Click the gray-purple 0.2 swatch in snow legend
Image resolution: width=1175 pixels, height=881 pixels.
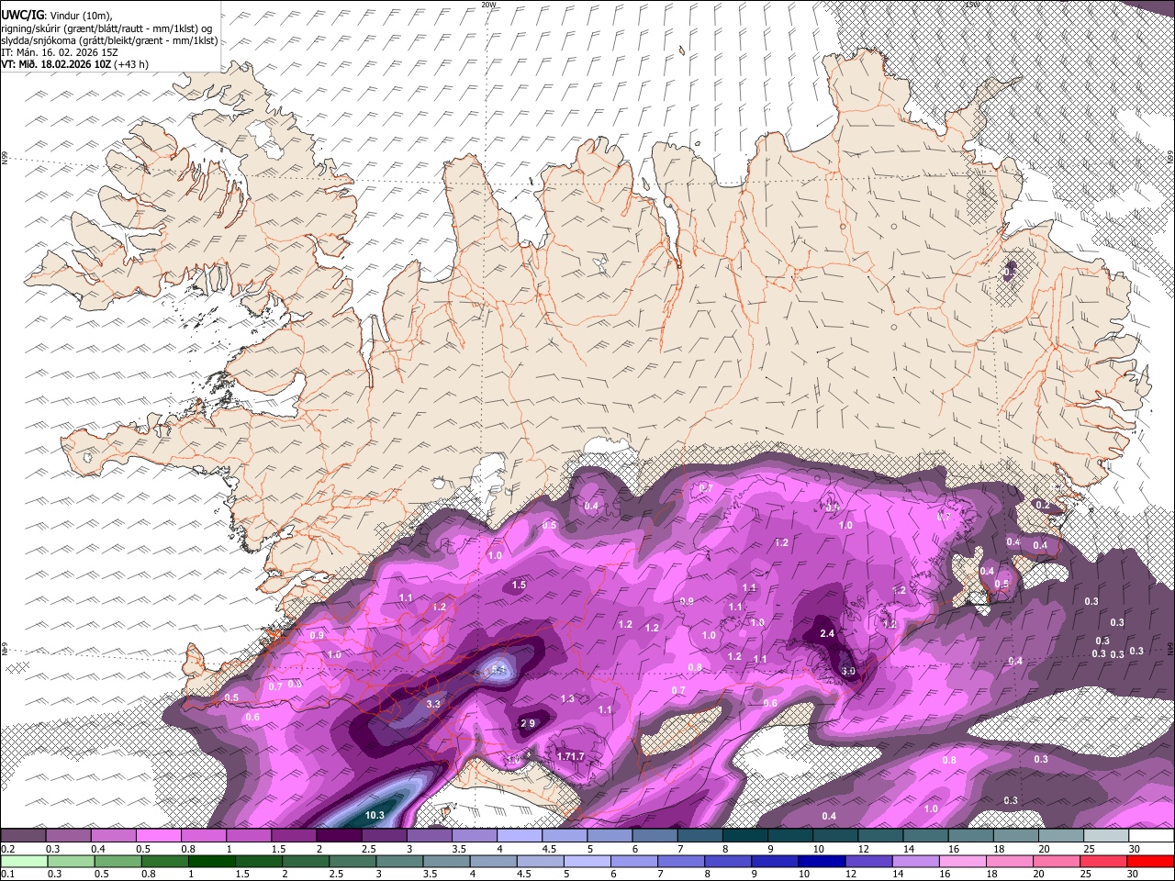click(x=23, y=835)
